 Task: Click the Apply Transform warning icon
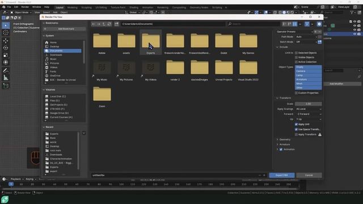pos(320,134)
